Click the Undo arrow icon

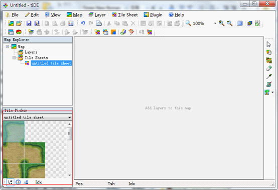(x=83, y=23)
